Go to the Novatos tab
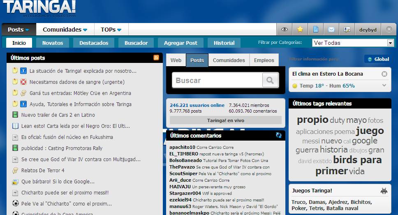The height and width of the screenshot is (215, 398). tap(53, 43)
